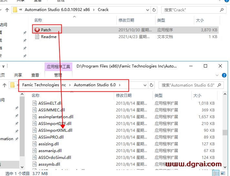Click Automation Studio 6.0.0.10932 x86 breadcrumb
Image resolution: width=230 pixels, height=176 pixels.
pos(57,10)
